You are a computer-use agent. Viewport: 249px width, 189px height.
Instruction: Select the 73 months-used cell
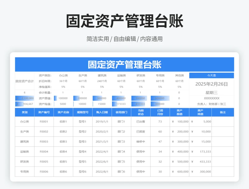click(x=160, y=122)
